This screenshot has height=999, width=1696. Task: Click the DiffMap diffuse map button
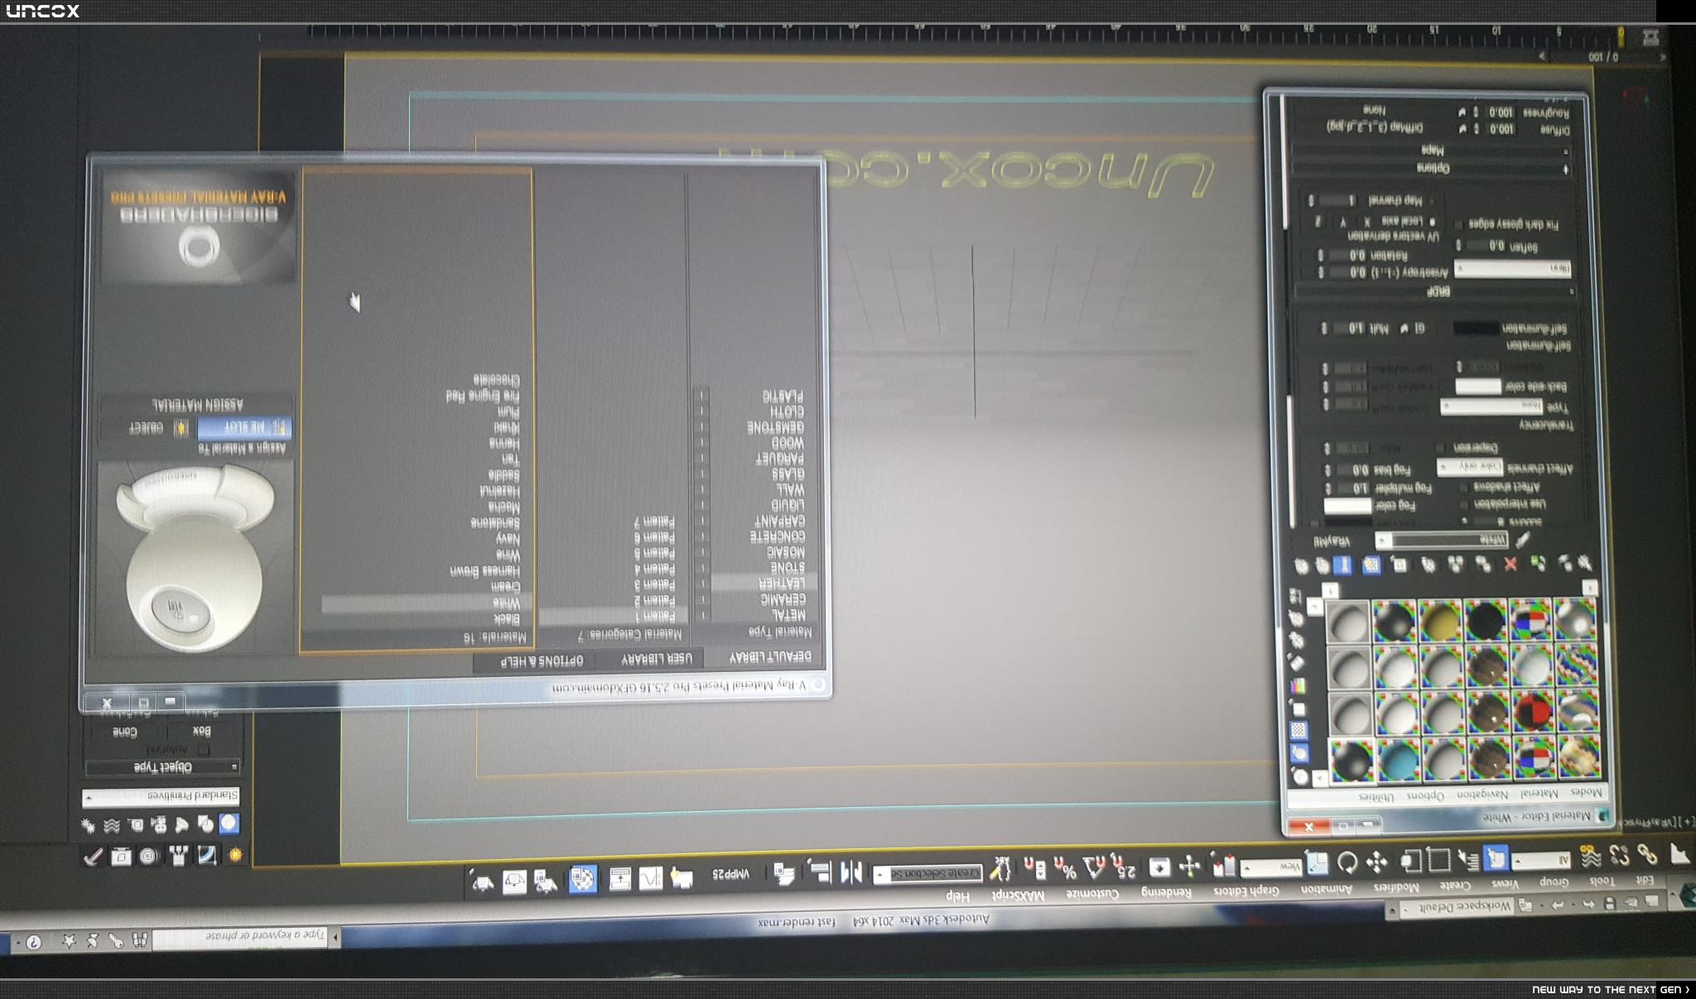(1374, 127)
